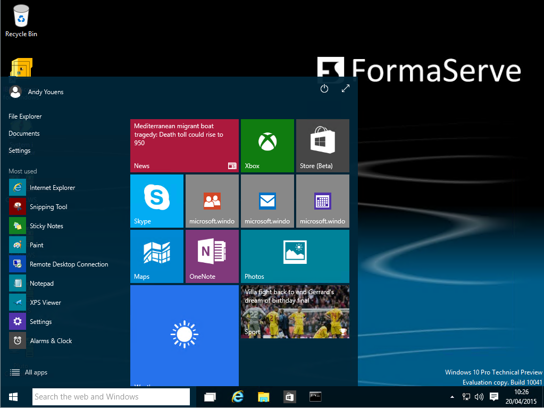The width and height of the screenshot is (544, 408).
Task: Expand Start menu to full screen
Action: tap(346, 89)
